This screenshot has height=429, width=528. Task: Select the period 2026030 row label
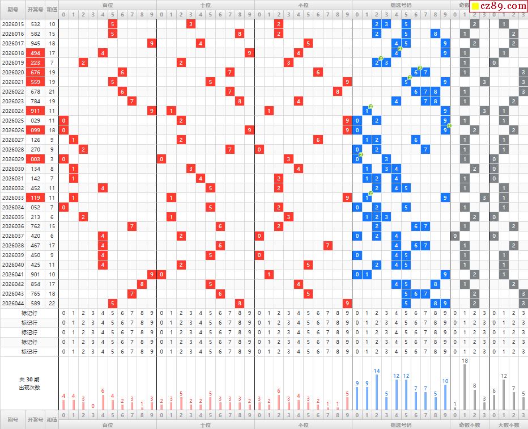pos(13,169)
